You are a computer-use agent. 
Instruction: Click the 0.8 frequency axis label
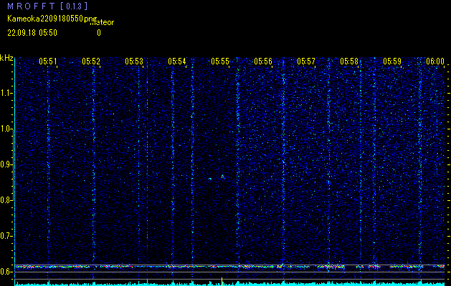coord(6,200)
